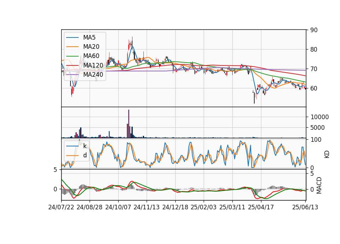Click the 24/12/18 date tick label
The width and height of the screenshot is (340, 244).
click(175, 207)
